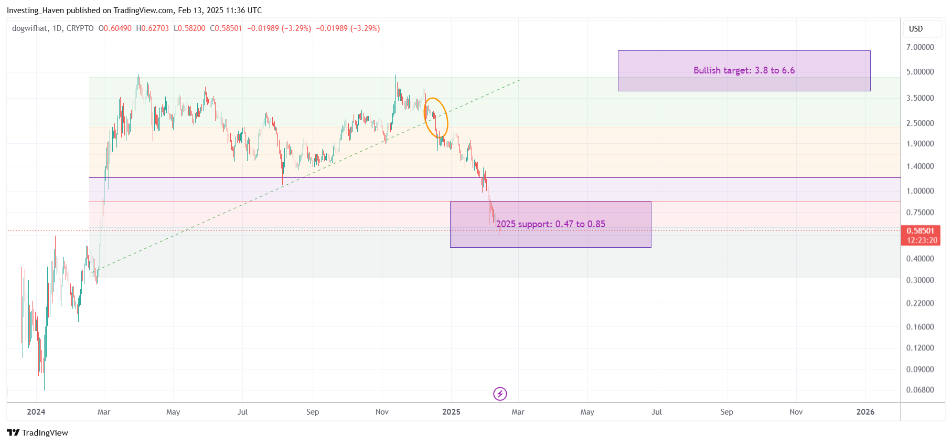Click the 0.12000 price axis label
Image resolution: width=952 pixels, height=444 pixels.
[x=920, y=348]
